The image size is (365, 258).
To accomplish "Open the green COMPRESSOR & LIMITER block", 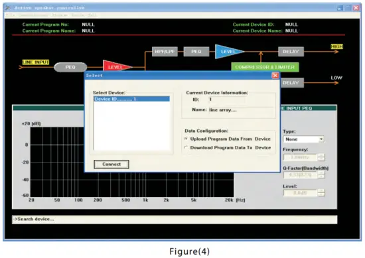I will [x=265, y=67].
